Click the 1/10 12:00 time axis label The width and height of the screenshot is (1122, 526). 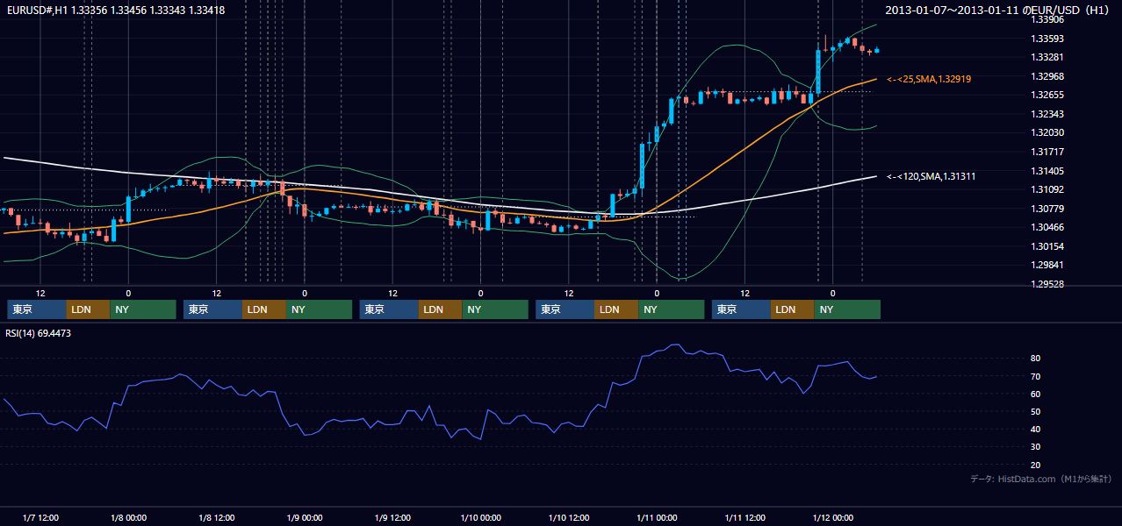click(x=569, y=518)
